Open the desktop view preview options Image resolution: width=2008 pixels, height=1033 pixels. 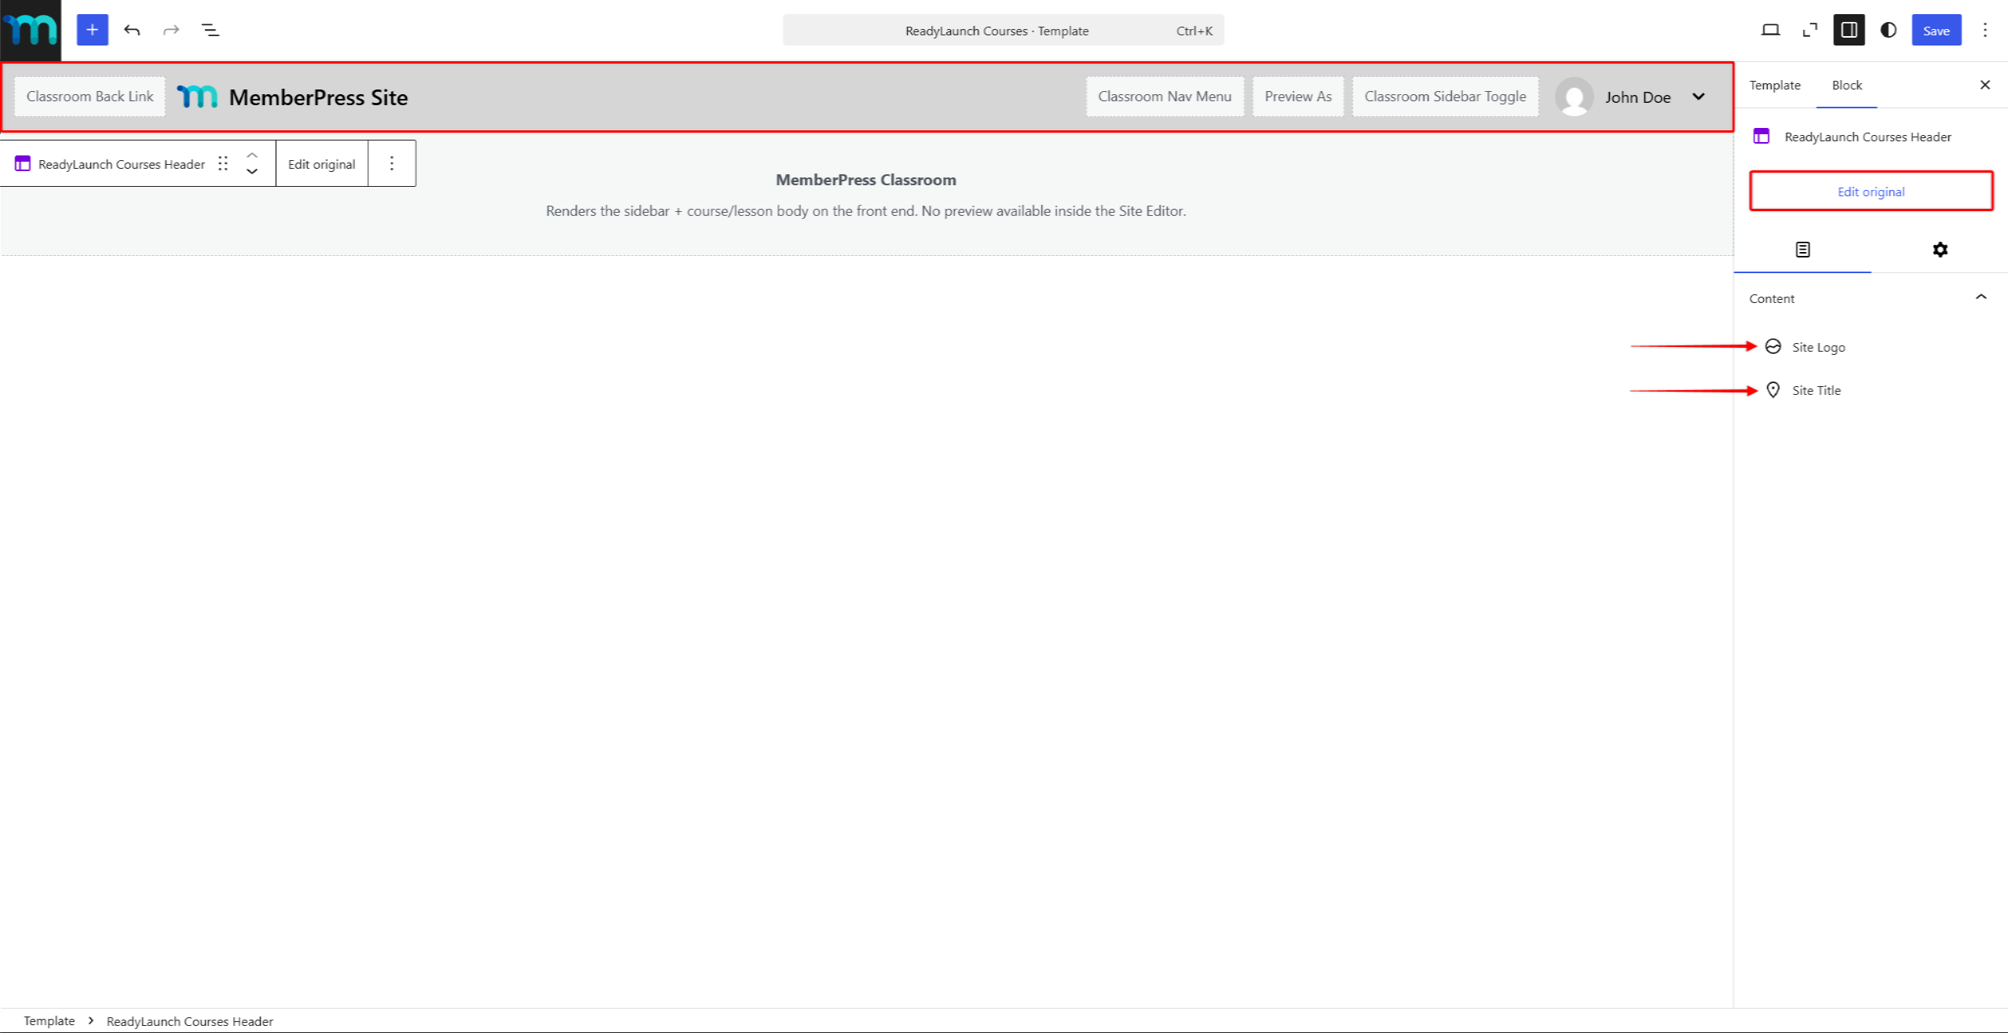[1770, 30]
